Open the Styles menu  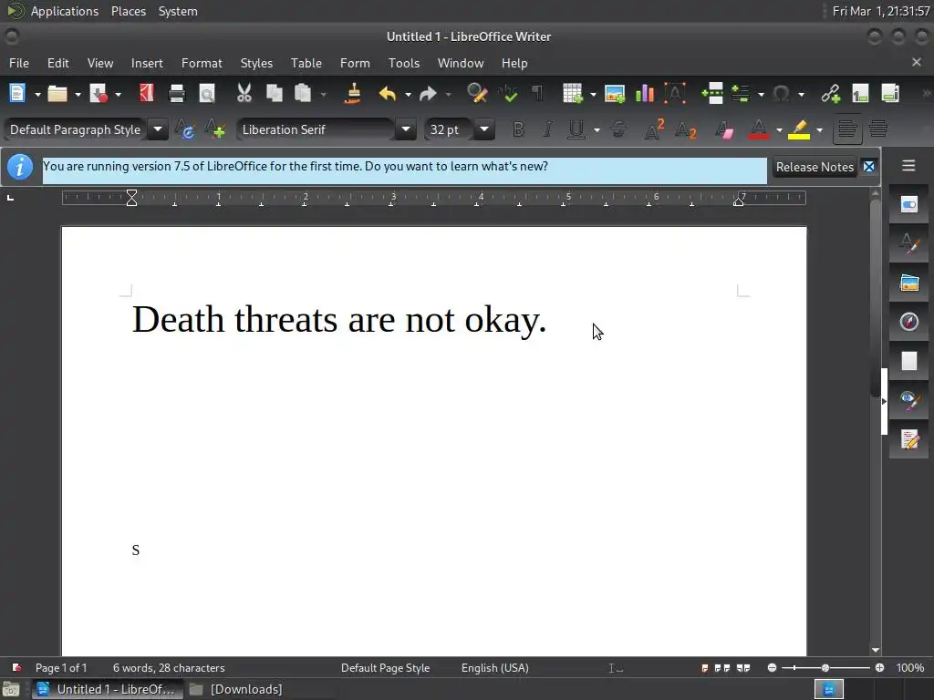(256, 63)
